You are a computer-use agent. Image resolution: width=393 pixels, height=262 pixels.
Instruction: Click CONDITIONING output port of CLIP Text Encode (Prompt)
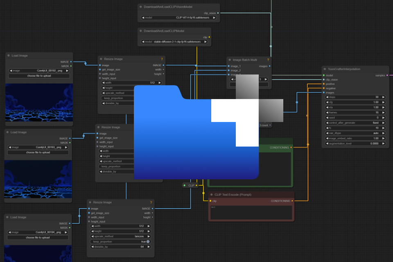tap(292, 201)
